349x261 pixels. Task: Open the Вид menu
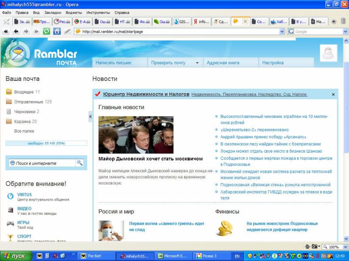pyautogui.click(x=36, y=13)
